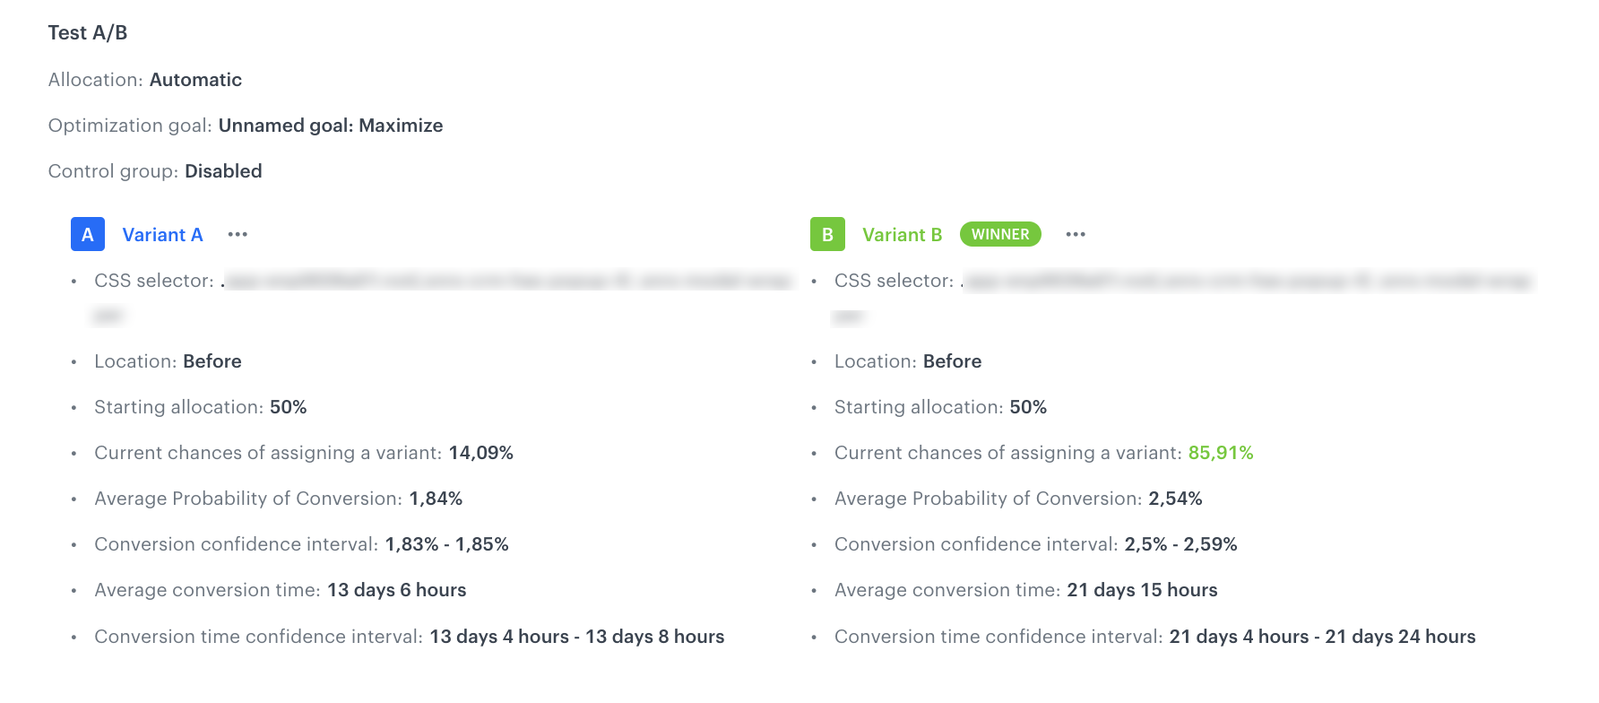Click the Optimization goal Maximize value
The width and height of the screenshot is (1599, 703).
[x=401, y=126]
